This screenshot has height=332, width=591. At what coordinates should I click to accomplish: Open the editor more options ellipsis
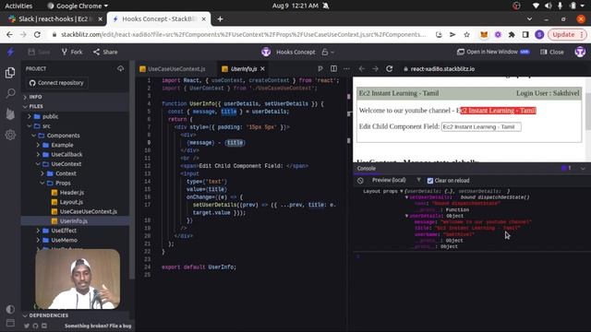[346, 68]
